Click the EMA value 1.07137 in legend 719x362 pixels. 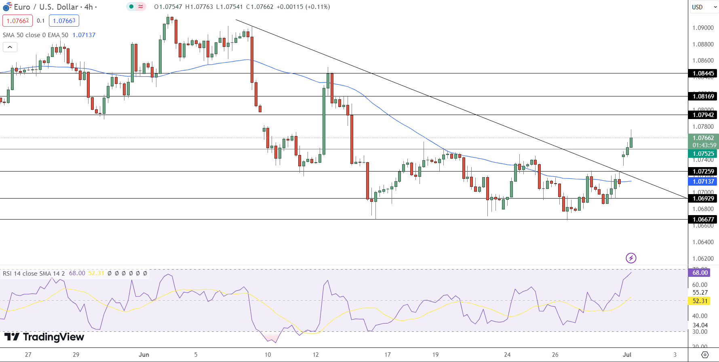84,35
